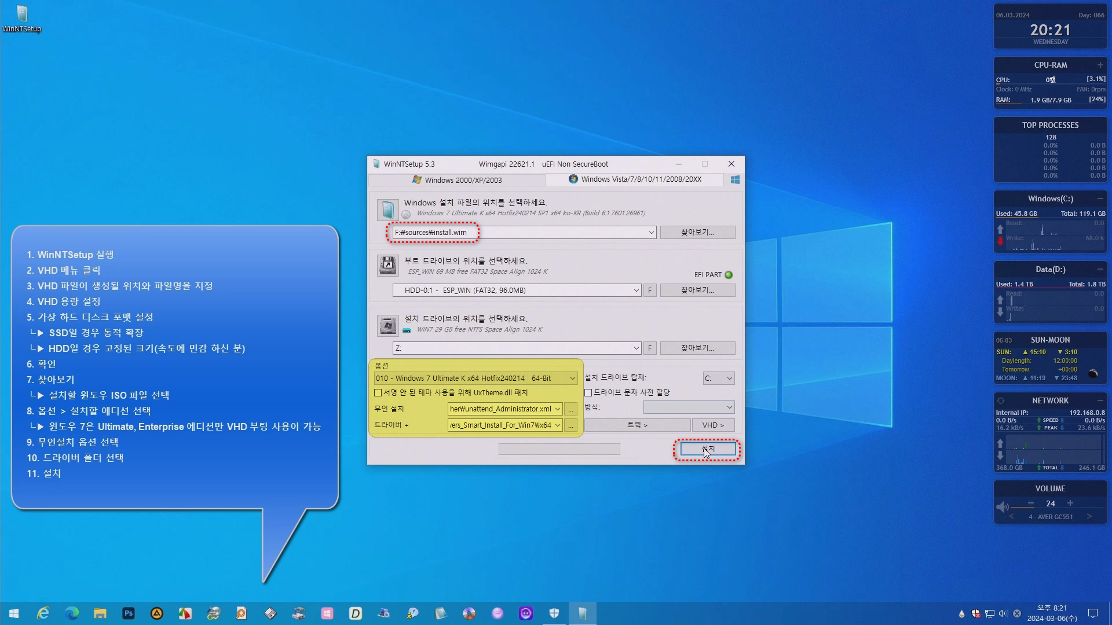Image resolution: width=1112 pixels, height=625 pixels.
Task: Select the WinNTSetup taskbar button
Action: point(583,613)
